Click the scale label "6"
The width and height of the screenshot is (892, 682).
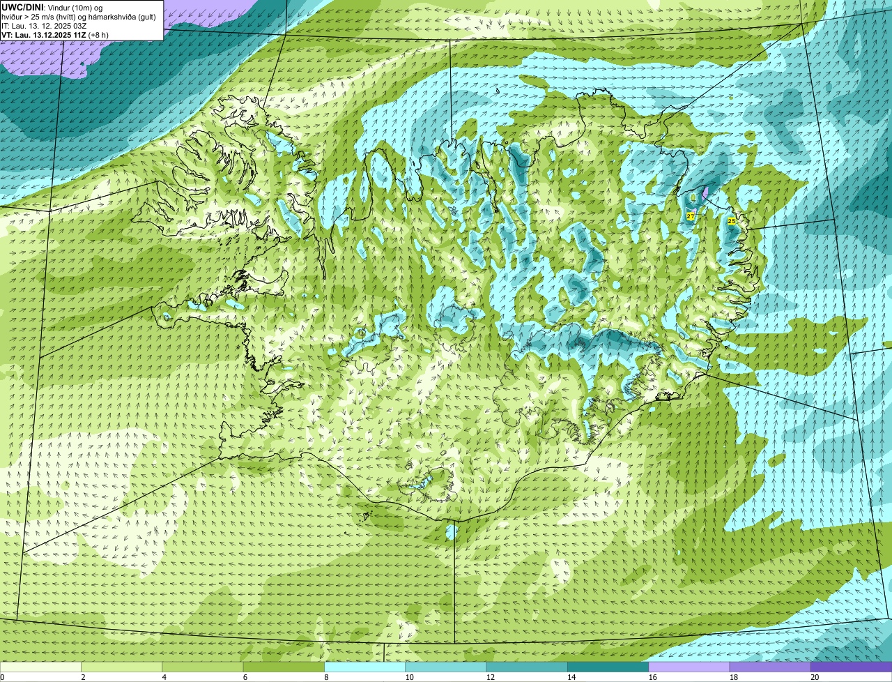click(245, 677)
